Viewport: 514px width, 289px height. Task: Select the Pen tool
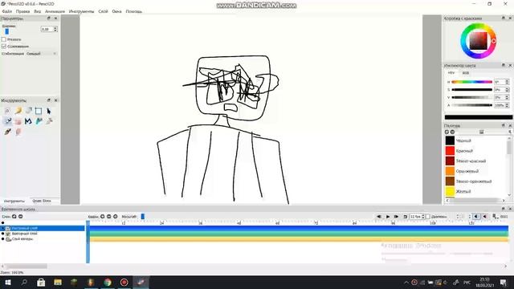[8, 121]
